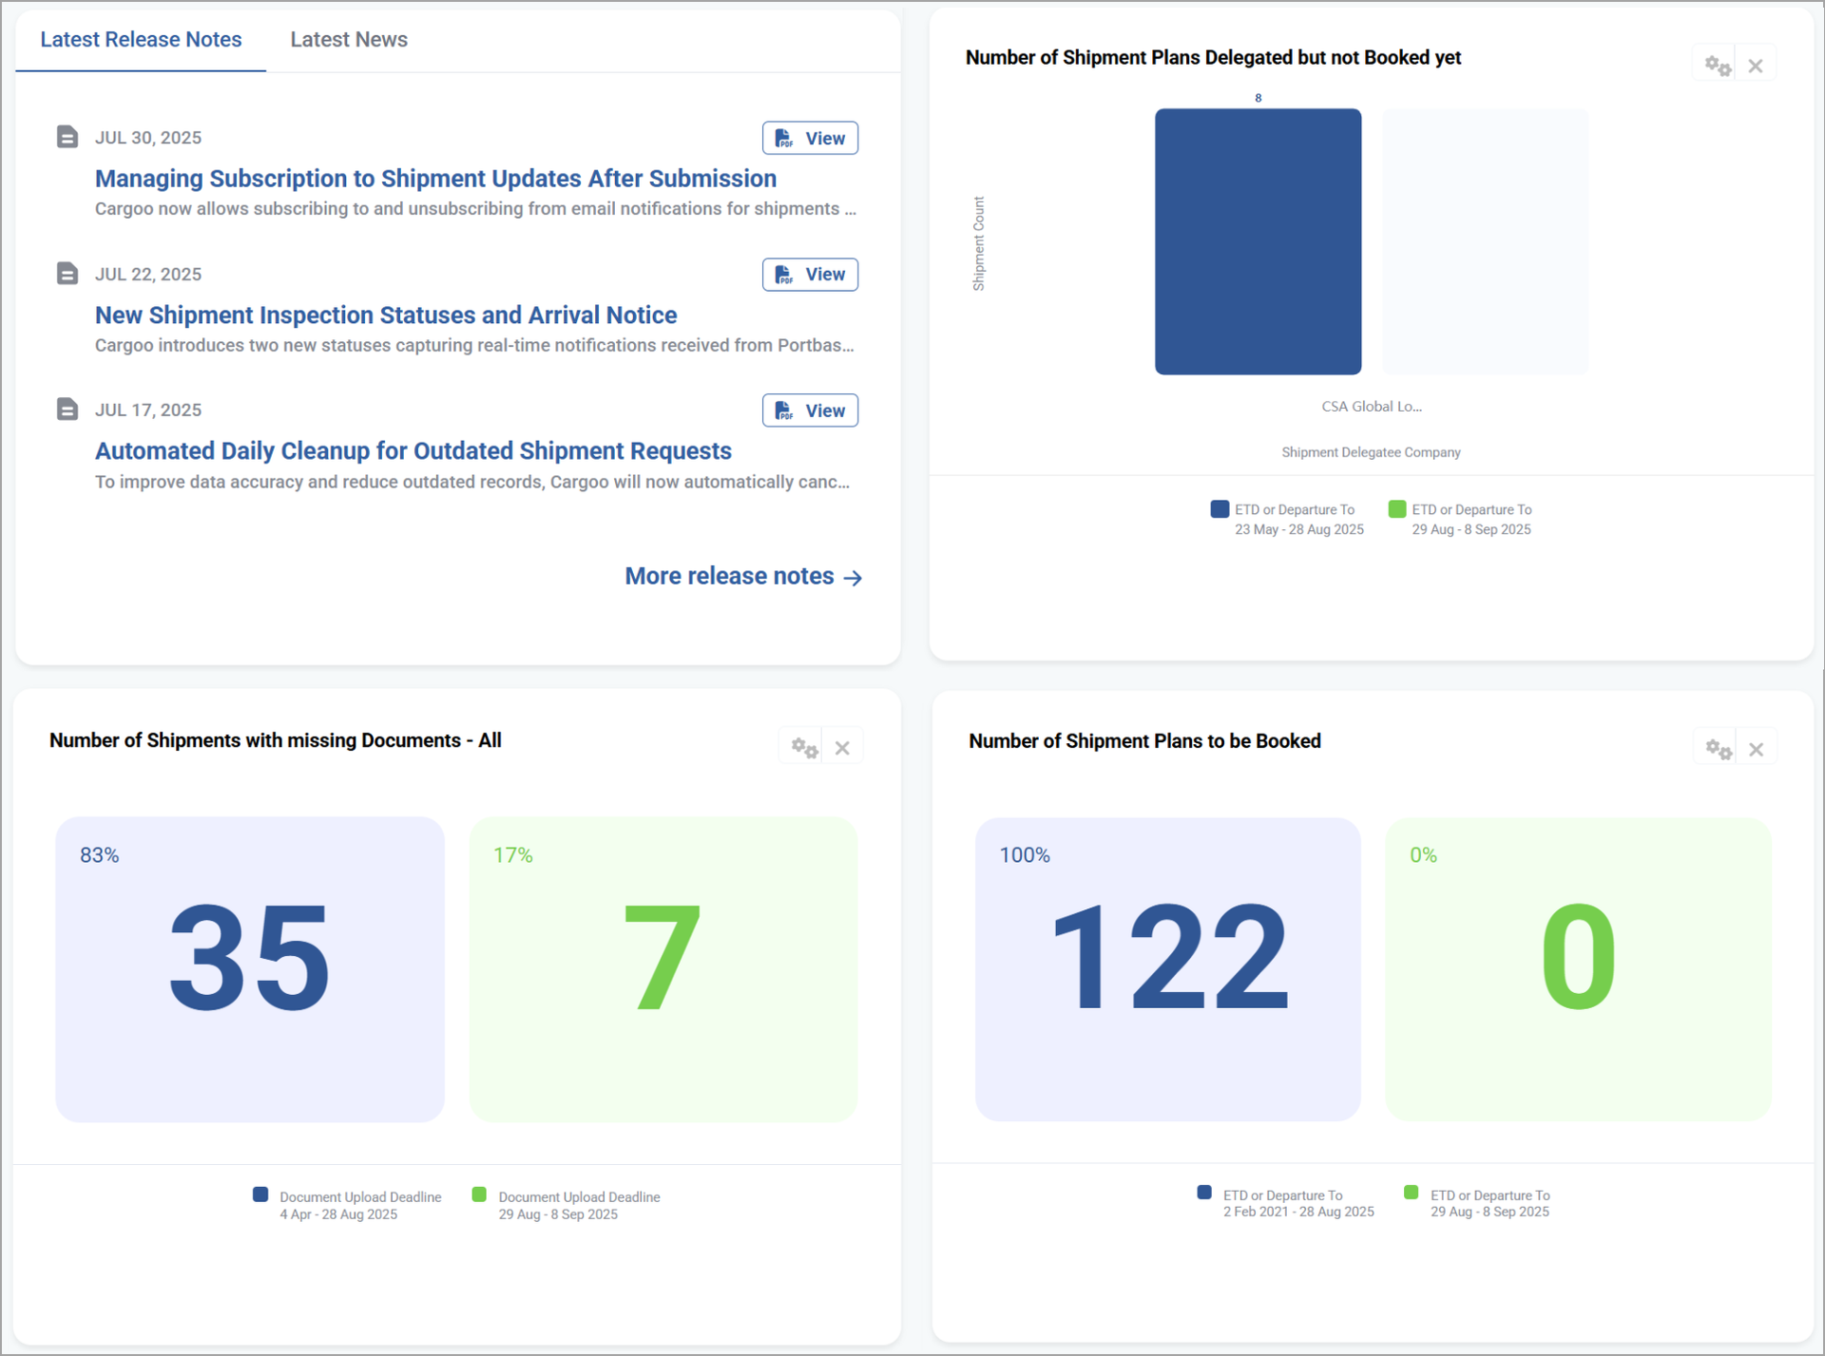Open Automated Daily Cleanup for Outdated Shipment Requests

point(413,450)
